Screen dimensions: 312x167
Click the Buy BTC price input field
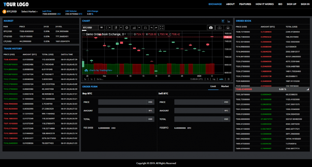[x=123, y=102]
